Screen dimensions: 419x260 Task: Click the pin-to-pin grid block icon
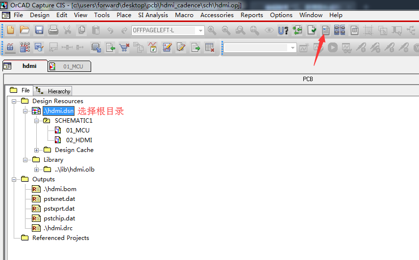click(x=25, y=48)
